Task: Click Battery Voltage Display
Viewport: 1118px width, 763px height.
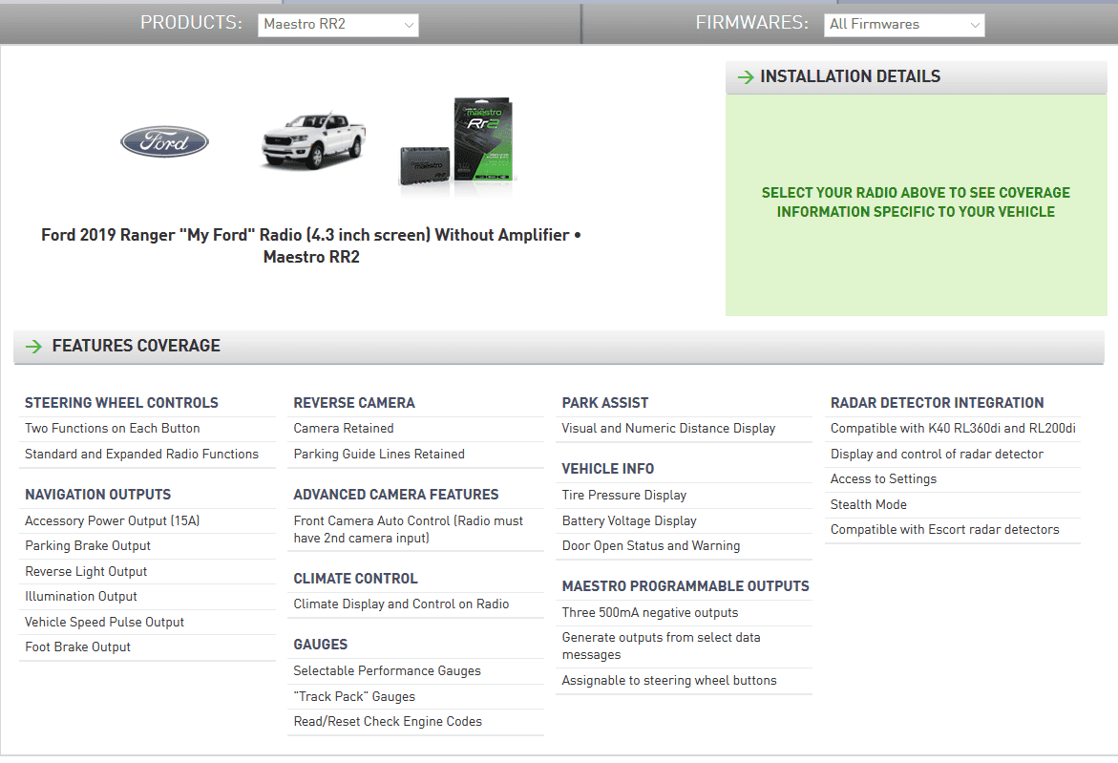Action: click(629, 521)
